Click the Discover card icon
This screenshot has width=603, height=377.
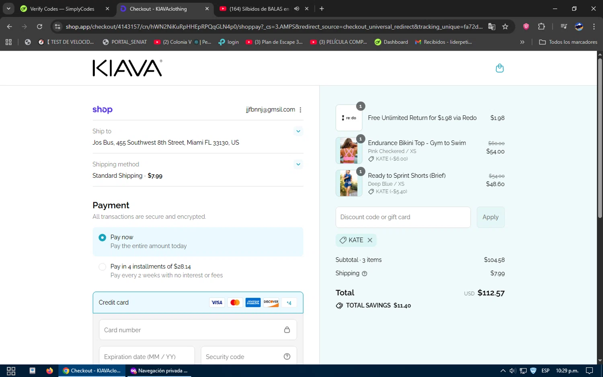tap(271, 303)
